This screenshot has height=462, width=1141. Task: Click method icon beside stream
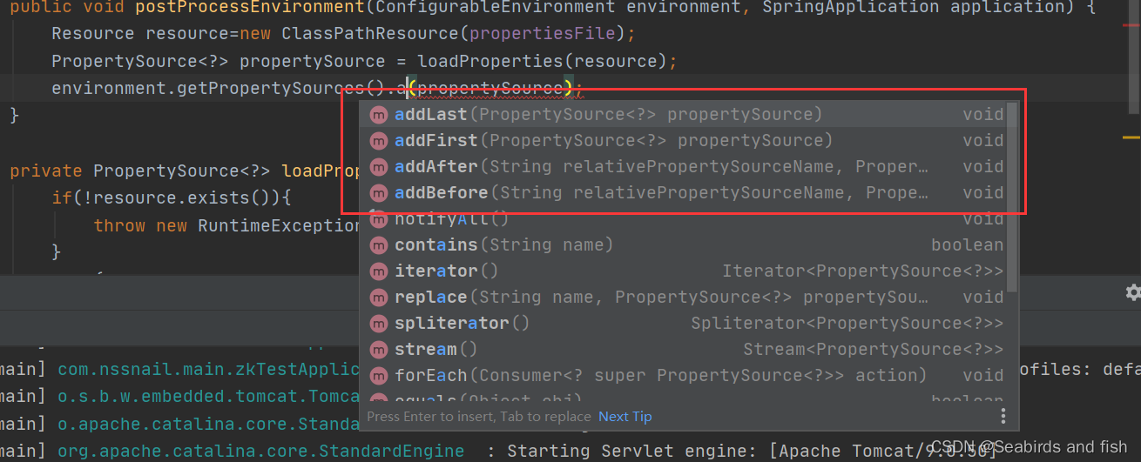coord(378,350)
